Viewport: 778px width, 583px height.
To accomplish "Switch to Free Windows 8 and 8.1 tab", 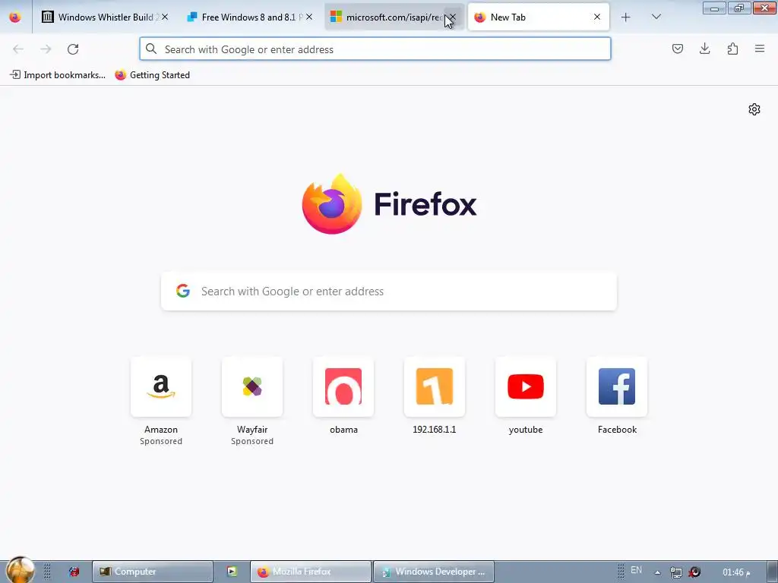I will coord(249,17).
